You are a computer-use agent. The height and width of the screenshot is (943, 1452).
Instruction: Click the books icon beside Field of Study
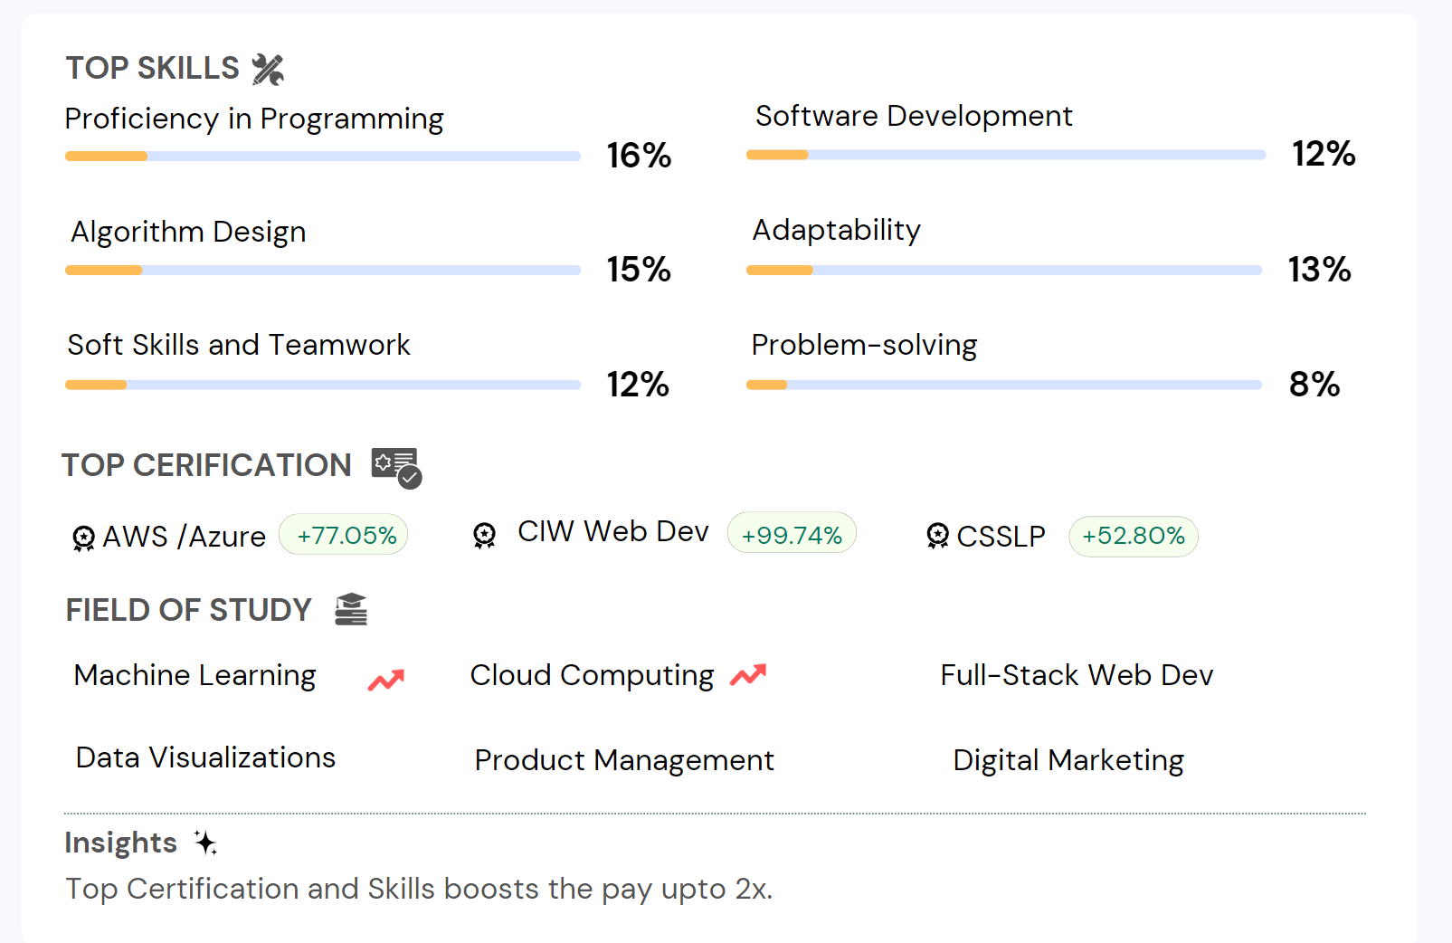pos(351,610)
